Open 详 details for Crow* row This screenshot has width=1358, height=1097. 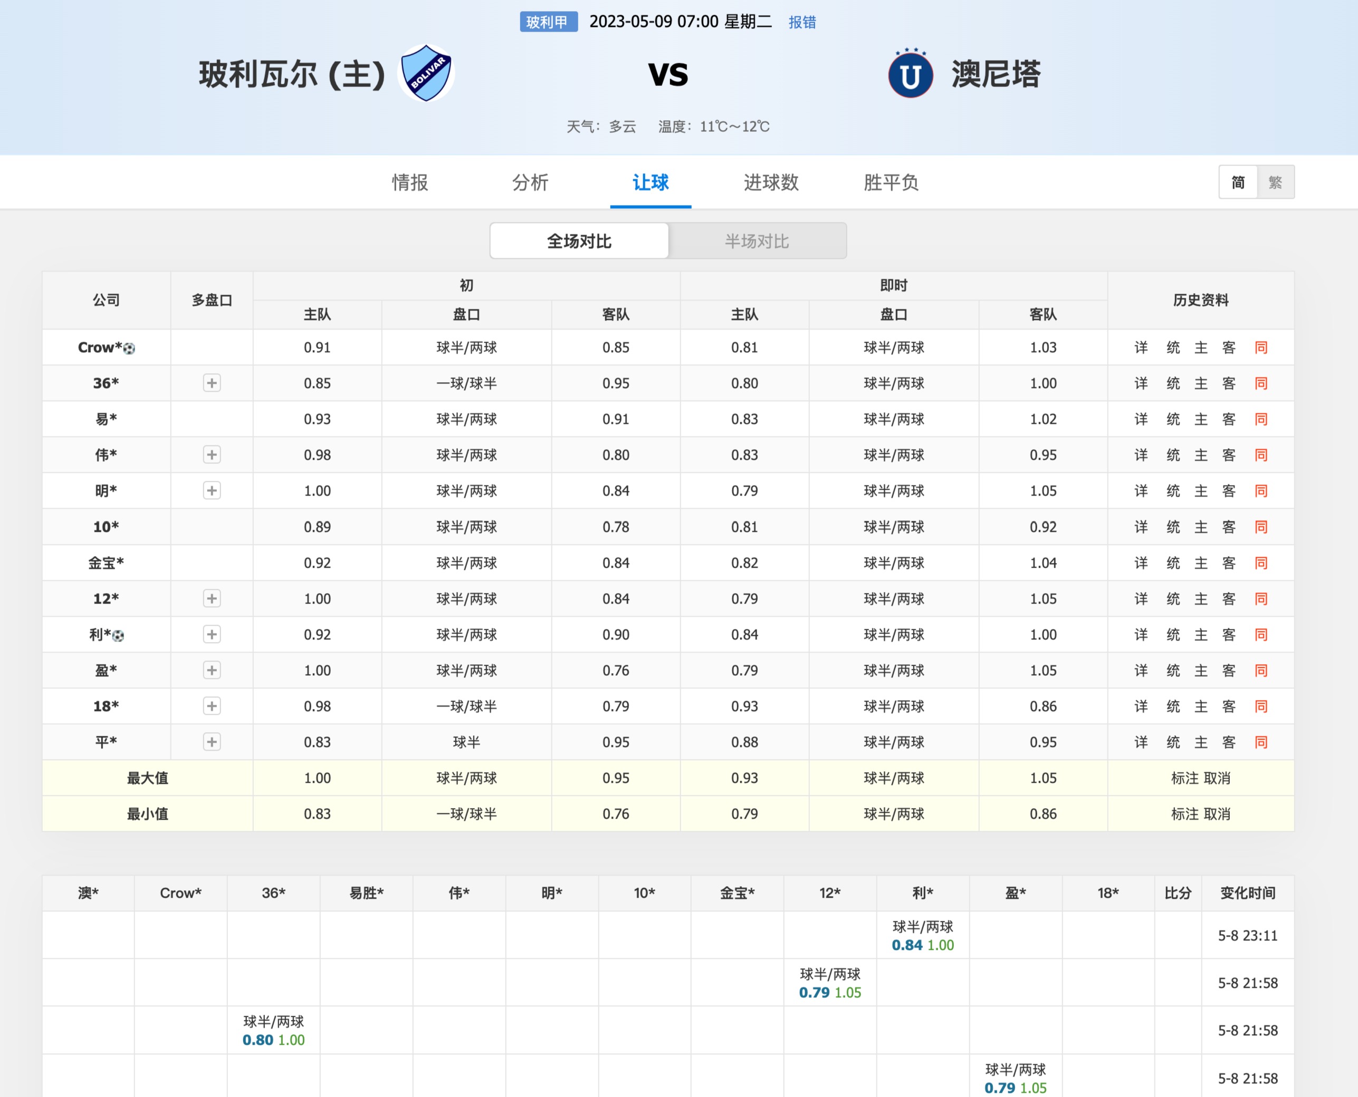[x=1141, y=347]
